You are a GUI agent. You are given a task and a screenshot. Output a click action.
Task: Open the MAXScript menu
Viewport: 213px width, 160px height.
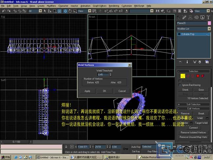point(139,6)
